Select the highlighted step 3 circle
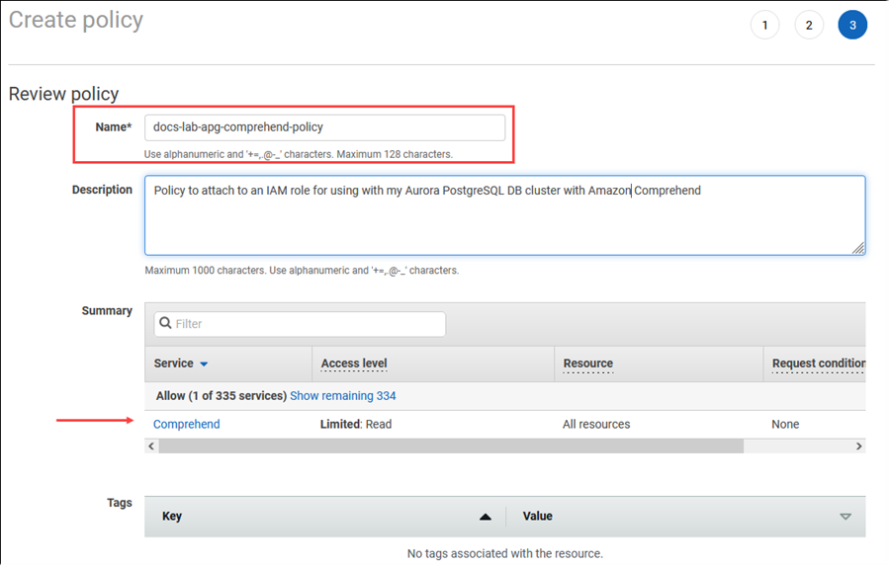890x566 pixels. click(x=852, y=25)
